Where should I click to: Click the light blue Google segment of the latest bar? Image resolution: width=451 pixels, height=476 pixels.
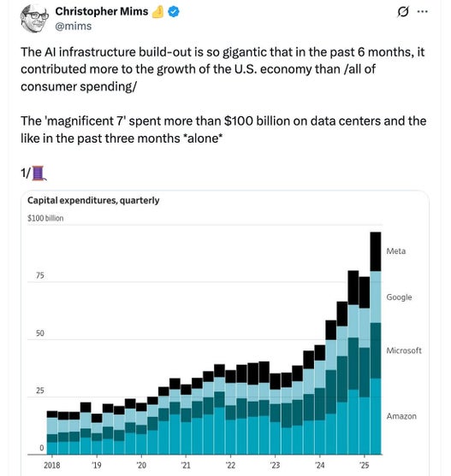(376, 297)
